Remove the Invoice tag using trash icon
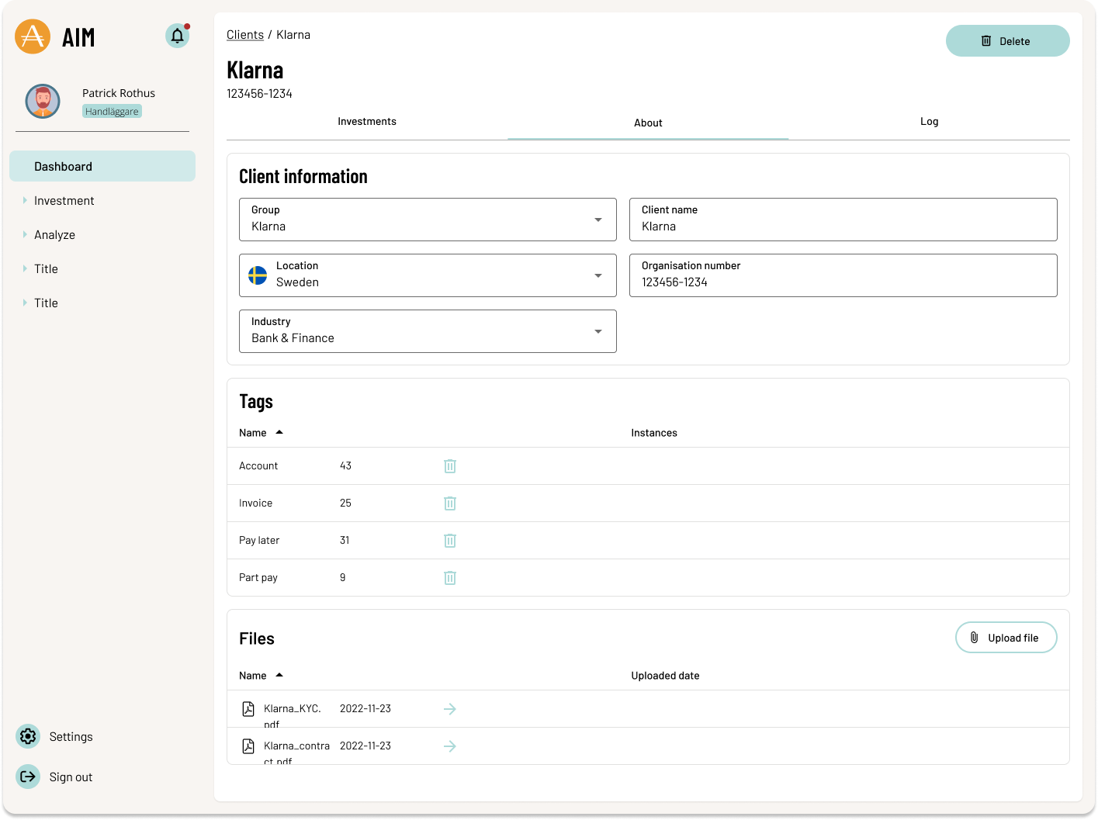 [x=450, y=503]
